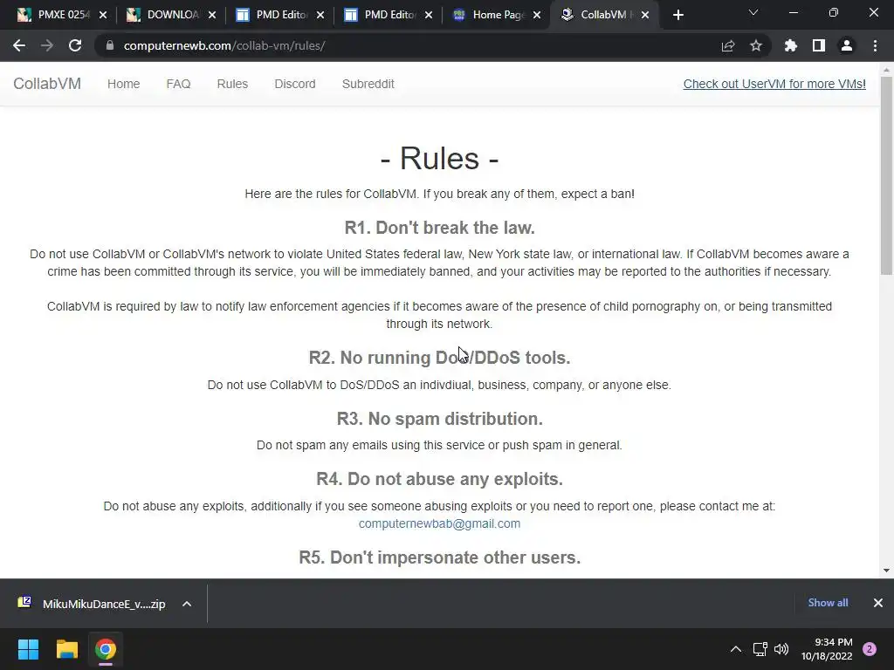894x670 pixels.
Task: Open the volume tray icon
Action: [781, 649]
